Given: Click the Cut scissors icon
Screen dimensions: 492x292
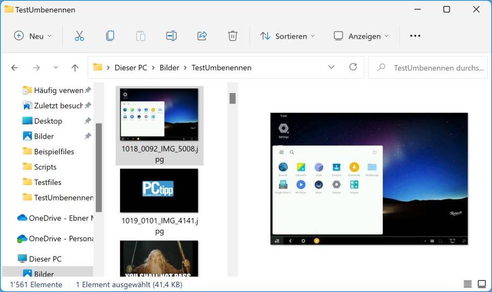Looking at the screenshot, I should click(x=79, y=36).
